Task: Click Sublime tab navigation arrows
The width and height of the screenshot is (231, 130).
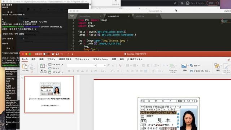Action: tap(72, 16)
